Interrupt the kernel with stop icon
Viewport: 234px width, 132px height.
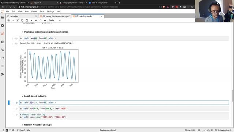[x=36, y=21]
